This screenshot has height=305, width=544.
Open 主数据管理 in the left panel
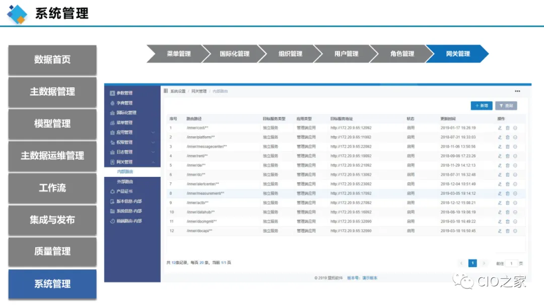point(52,92)
